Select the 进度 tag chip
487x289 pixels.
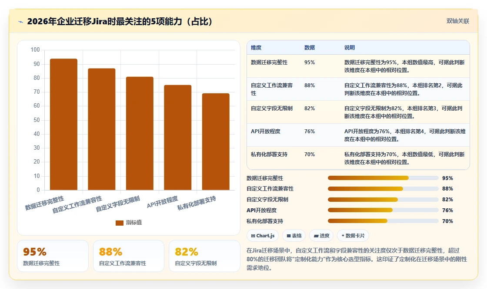click(x=321, y=236)
